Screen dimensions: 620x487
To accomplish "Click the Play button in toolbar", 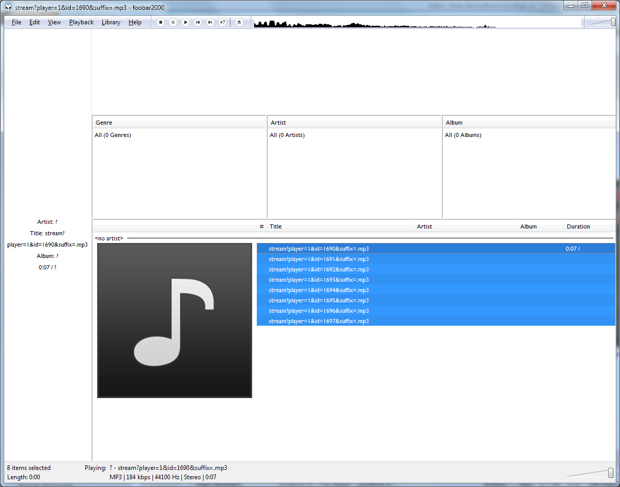I will [185, 22].
